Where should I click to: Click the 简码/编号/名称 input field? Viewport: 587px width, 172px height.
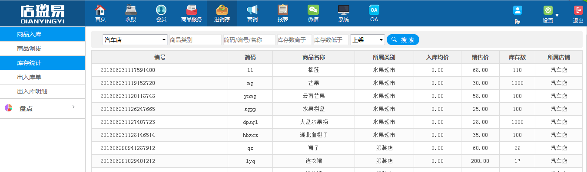[x=249, y=40]
